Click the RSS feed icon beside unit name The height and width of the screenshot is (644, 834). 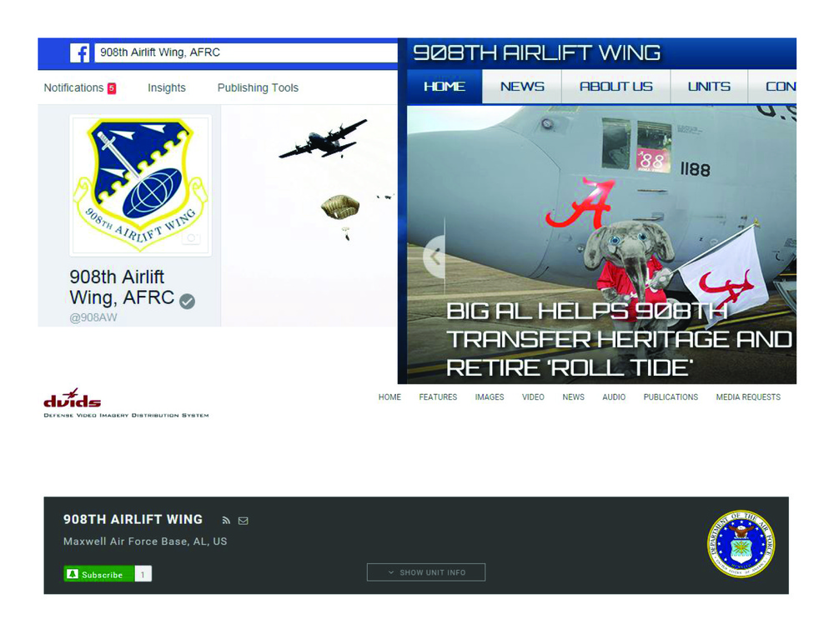[226, 521]
